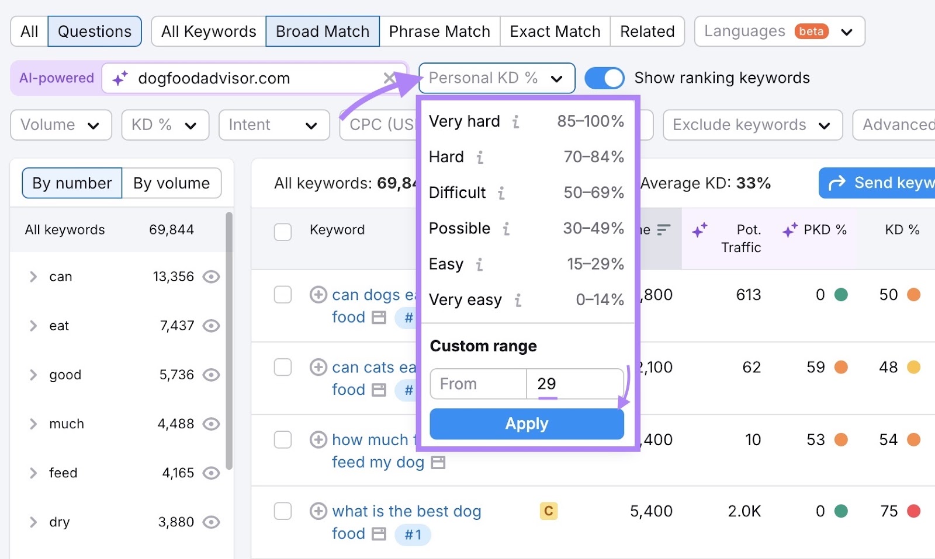Image resolution: width=935 pixels, height=559 pixels.
Task: Open SERP icon for 'can cats eat' keyword
Action: pos(379,390)
